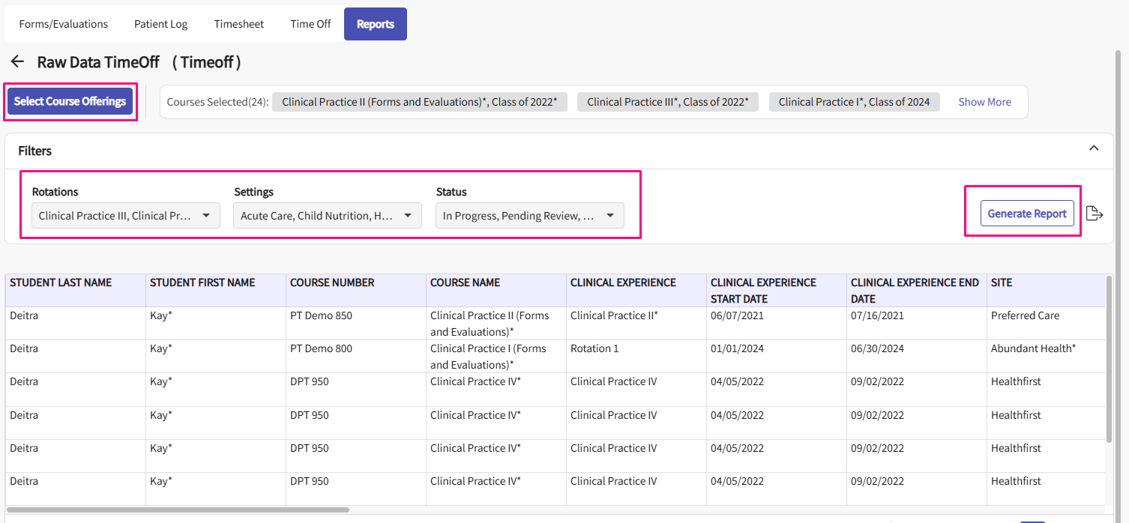1129x523 pixels.
Task: Open the Settings filter dropdown
Action: click(x=327, y=216)
